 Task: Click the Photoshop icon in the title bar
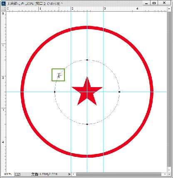tap(3, 3)
